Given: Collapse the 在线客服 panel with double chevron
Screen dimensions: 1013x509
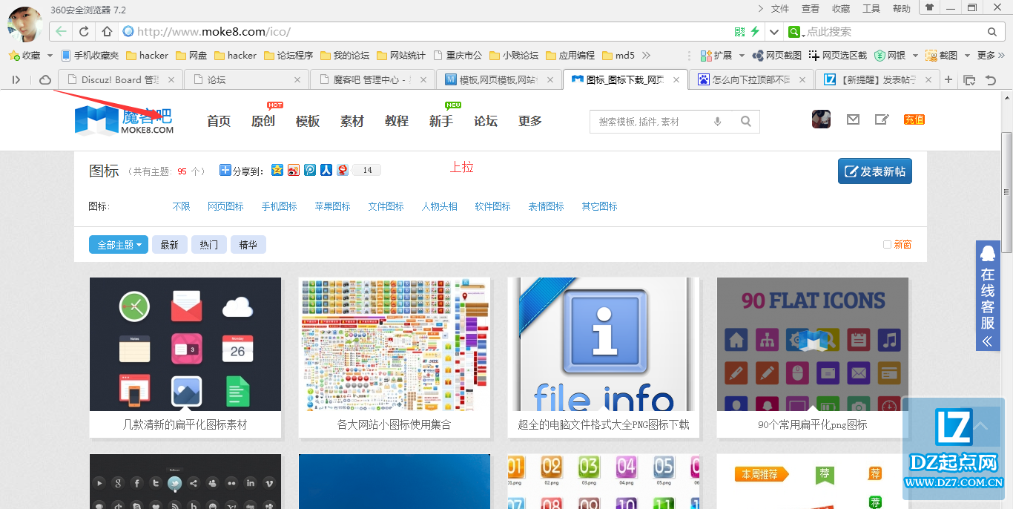Looking at the screenshot, I should (987, 341).
